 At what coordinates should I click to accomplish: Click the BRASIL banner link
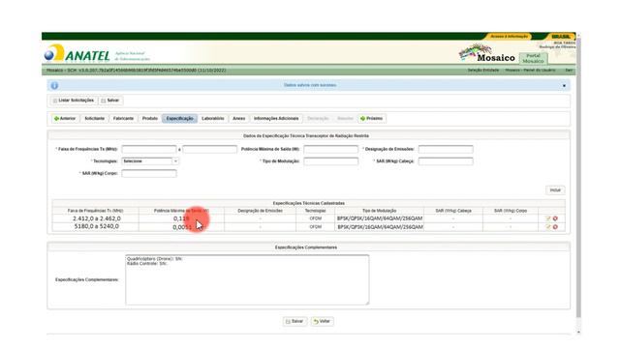tap(561, 37)
